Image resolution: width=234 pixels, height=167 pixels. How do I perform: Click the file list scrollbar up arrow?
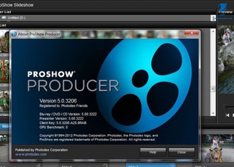coord(213,31)
